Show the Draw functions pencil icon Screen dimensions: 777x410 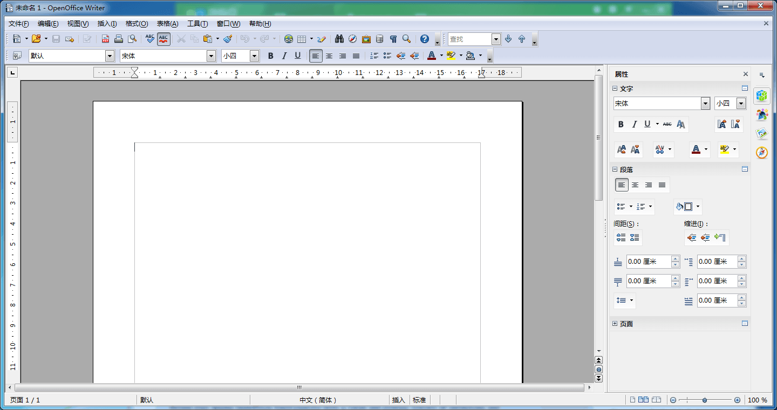pyautogui.click(x=322, y=39)
